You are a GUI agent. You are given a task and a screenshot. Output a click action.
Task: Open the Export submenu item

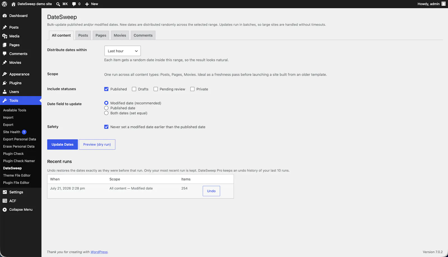[8, 125]
